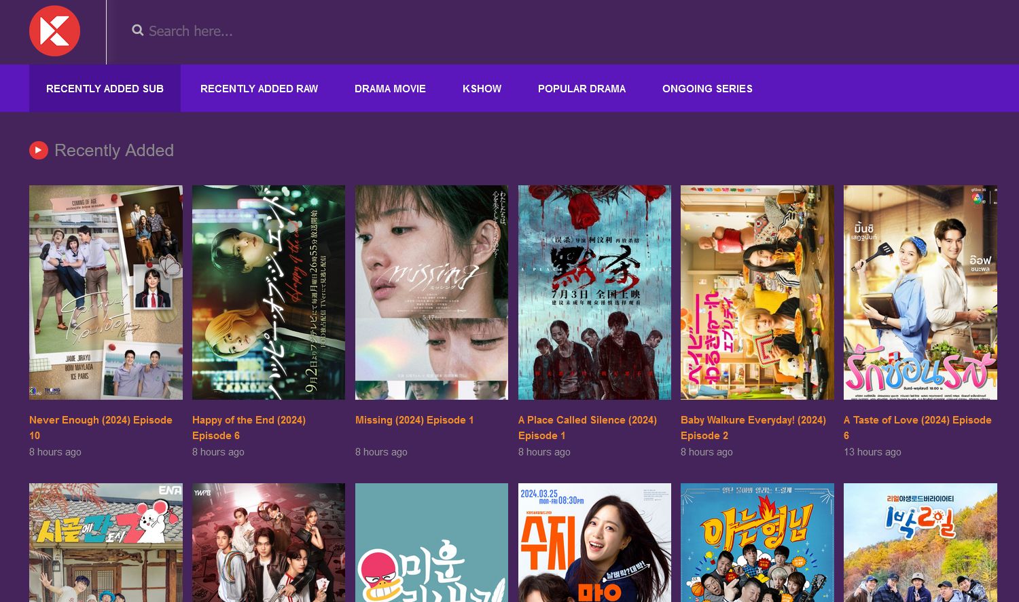The height and width of the screenshot is (602, 1019).
Task: Open the Recently Added Sub tab
Action: coord(105,88)
